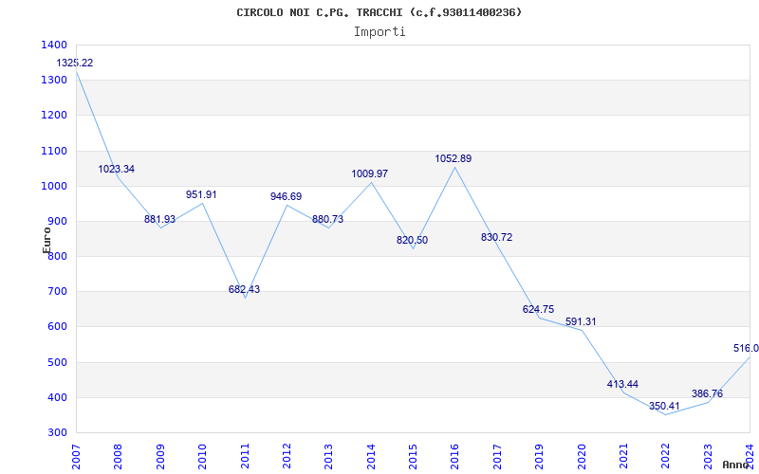The height and width of the screenshot is (474, 759).
Task: Click the 1200 y-axis tick label
Action: [x=55, y=116]
